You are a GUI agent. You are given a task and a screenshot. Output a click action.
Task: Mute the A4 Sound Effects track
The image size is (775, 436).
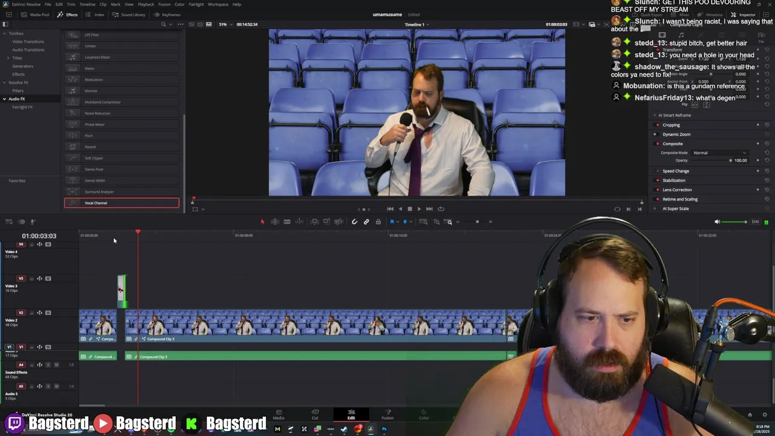56,365
